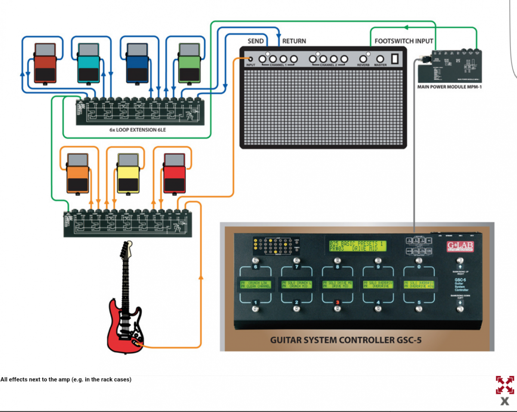This screenshot has height=412, width=517.
Task: Click the footswitch above number 7
Action: coord(296,260)
